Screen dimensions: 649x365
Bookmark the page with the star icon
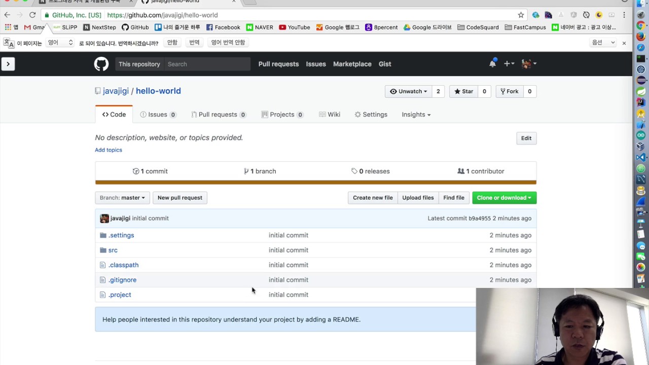pos(521,15)
